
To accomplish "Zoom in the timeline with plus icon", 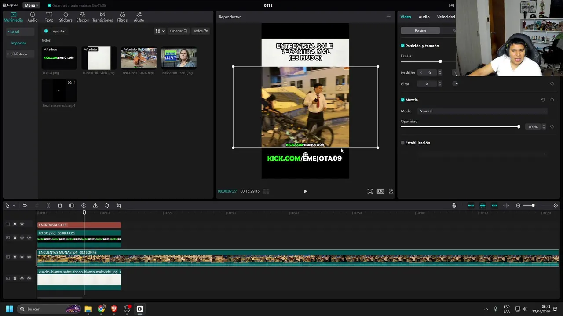I will pos(556,205).
